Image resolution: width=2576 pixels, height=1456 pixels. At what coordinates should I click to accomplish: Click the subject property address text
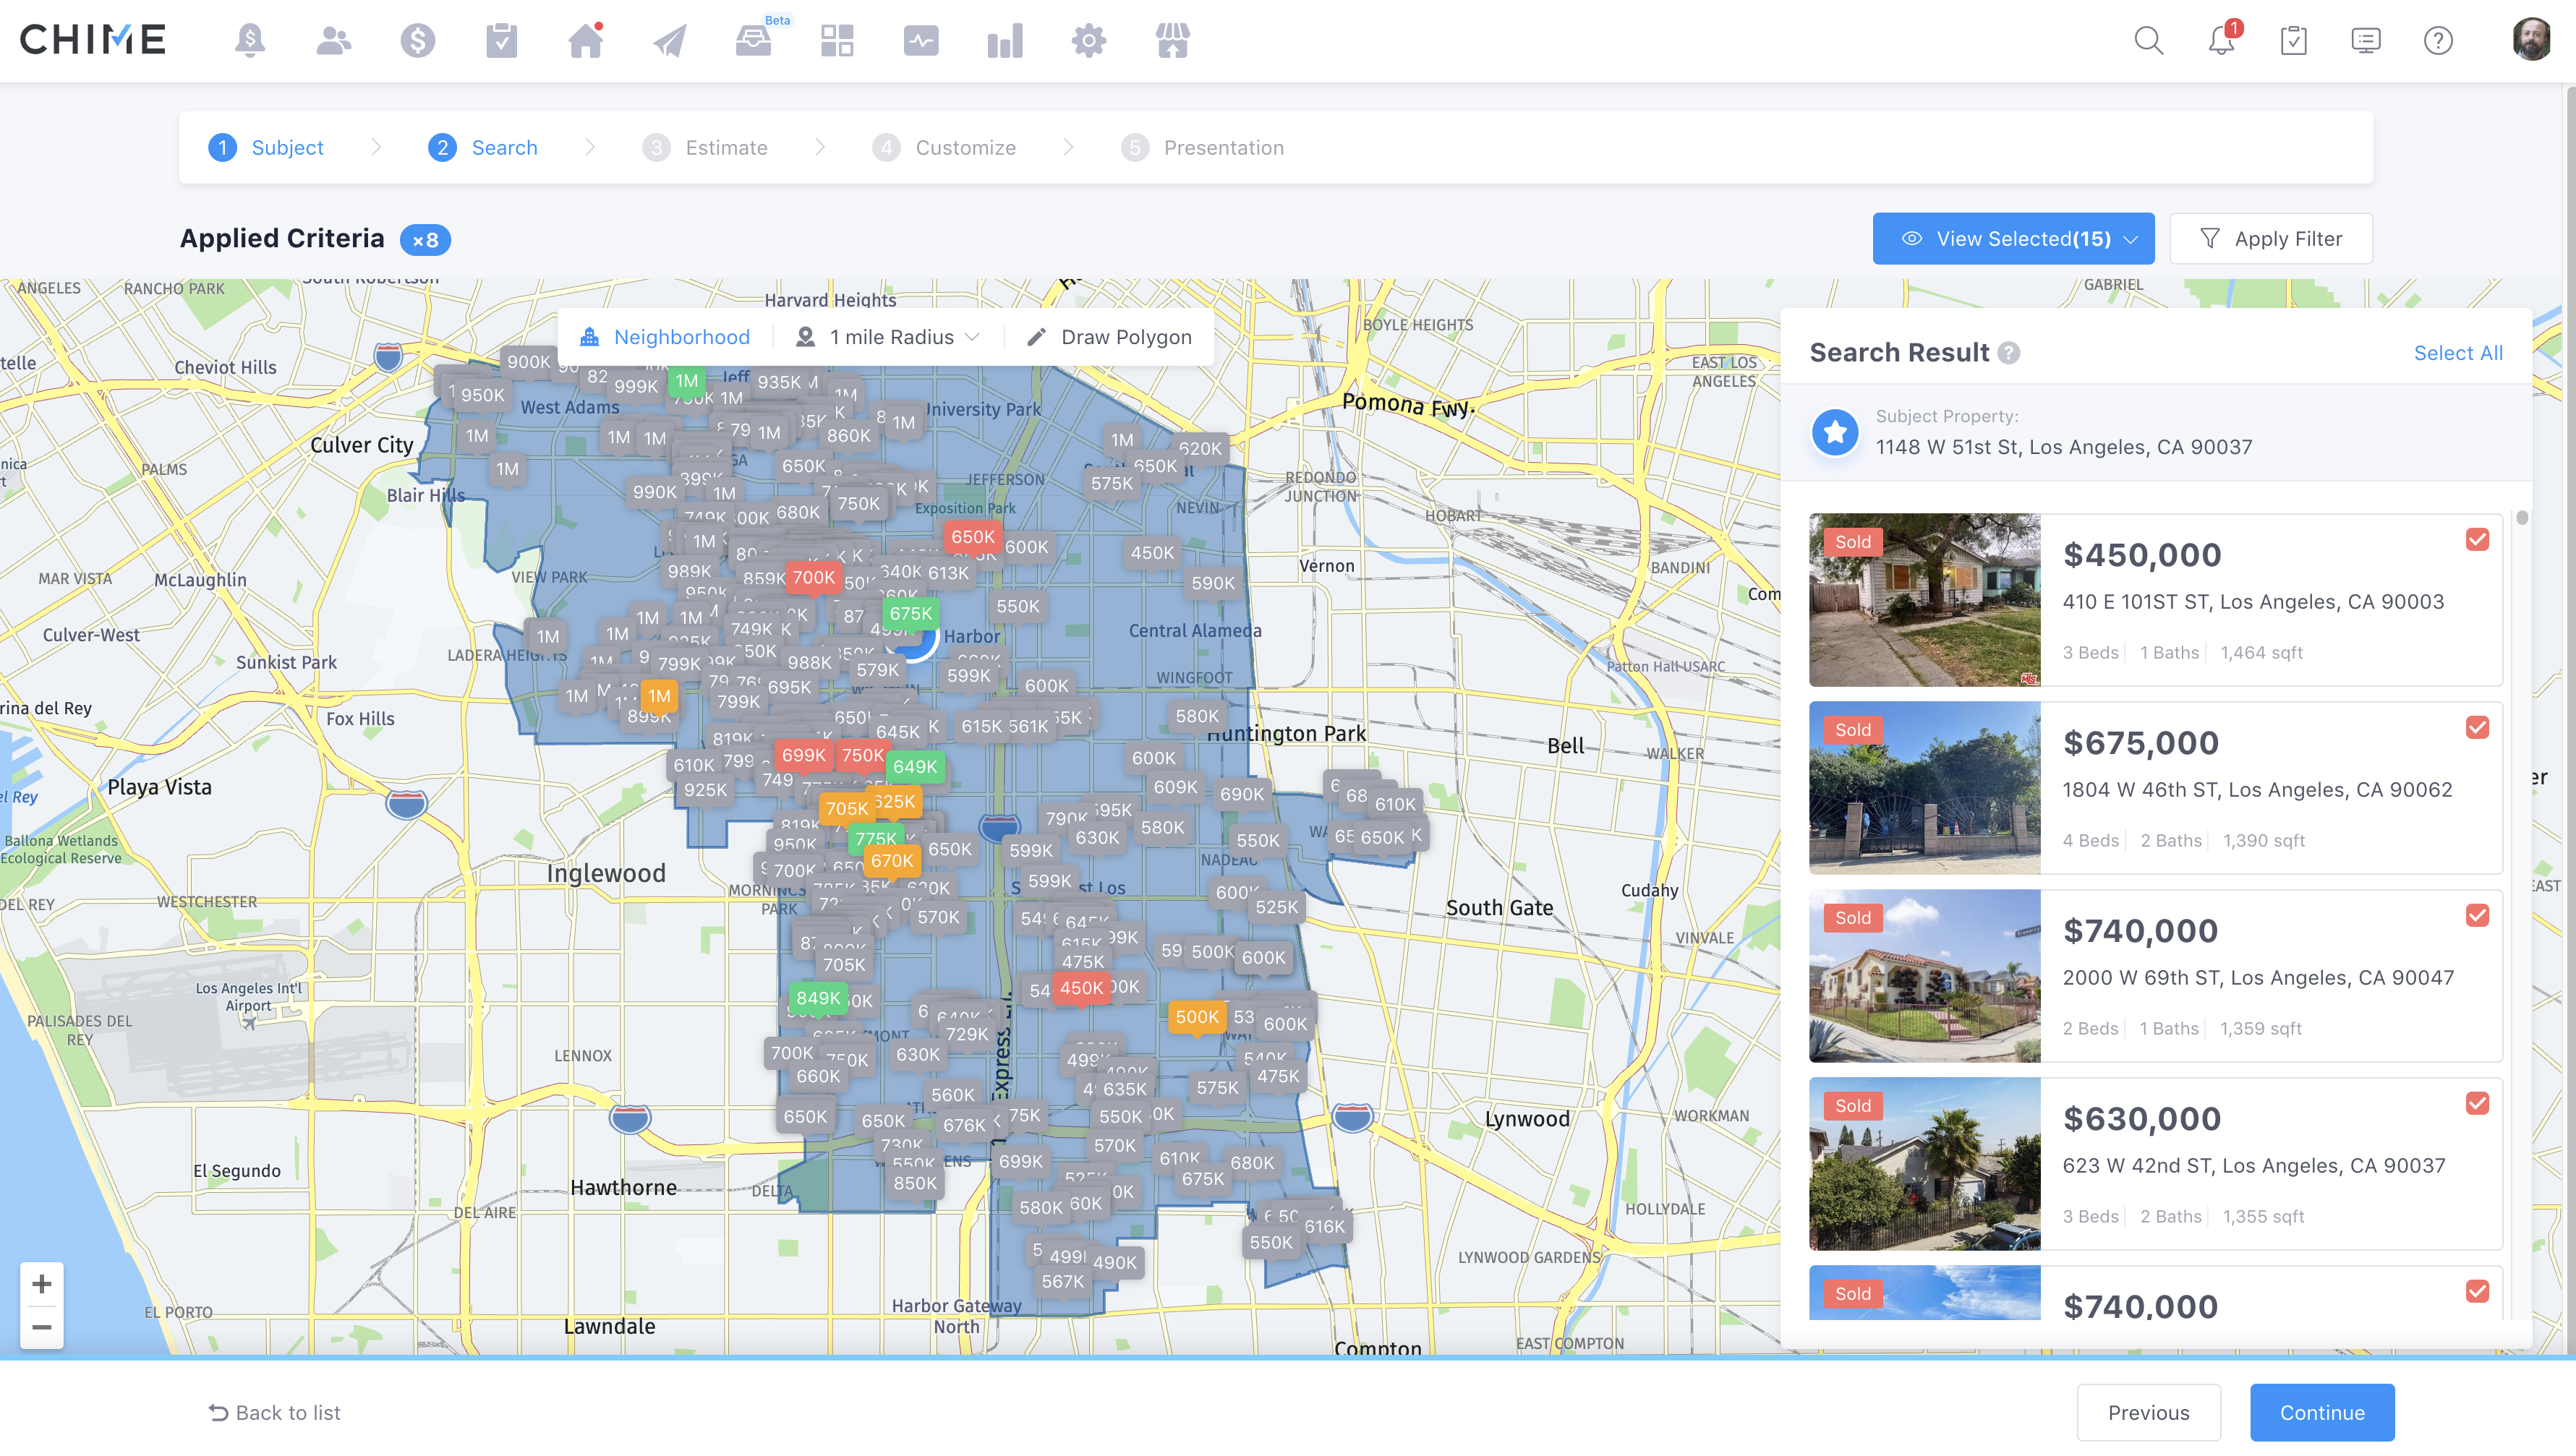(x=2064, y=447)
